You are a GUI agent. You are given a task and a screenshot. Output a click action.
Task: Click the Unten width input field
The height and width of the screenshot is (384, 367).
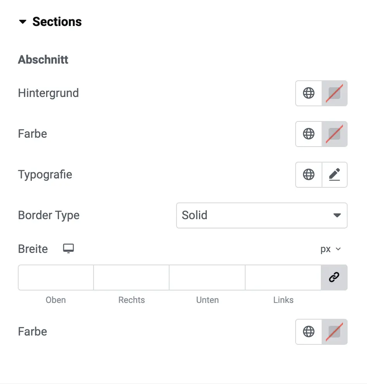(x=207, y=277)
